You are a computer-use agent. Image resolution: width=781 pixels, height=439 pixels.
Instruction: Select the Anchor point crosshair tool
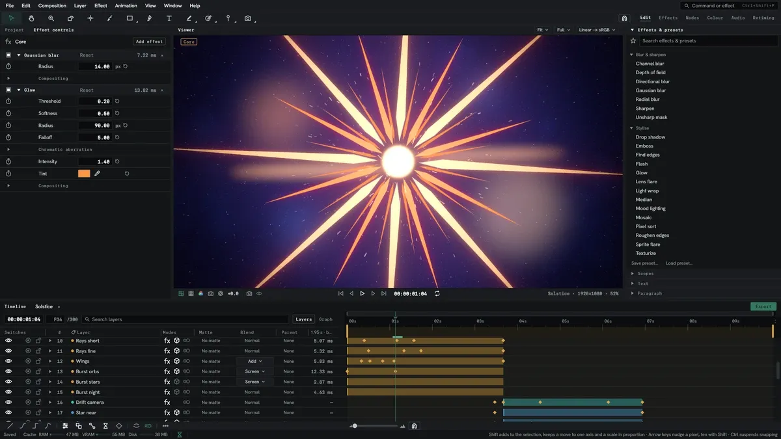[90, 18]
